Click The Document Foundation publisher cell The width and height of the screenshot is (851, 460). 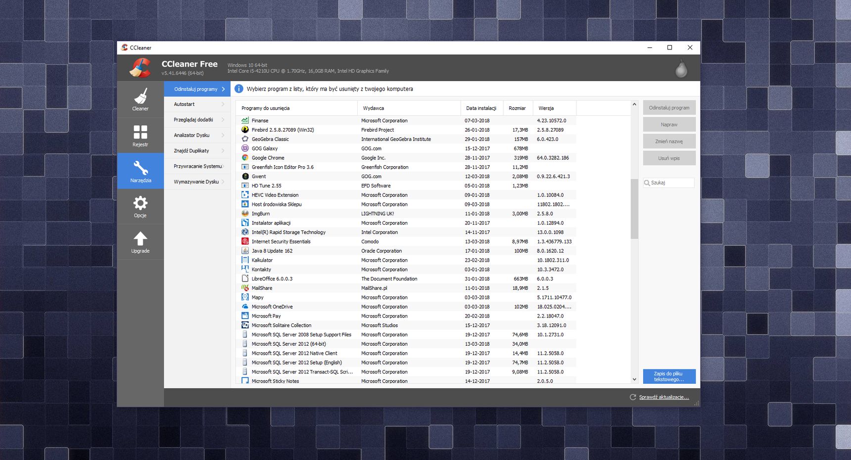(x=389, y=278)
